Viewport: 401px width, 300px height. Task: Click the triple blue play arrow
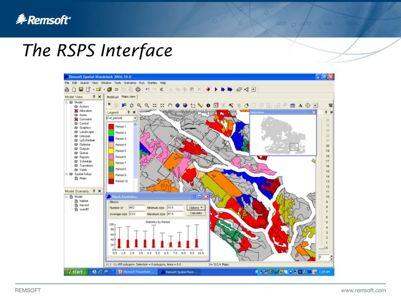tap(230, 89)
